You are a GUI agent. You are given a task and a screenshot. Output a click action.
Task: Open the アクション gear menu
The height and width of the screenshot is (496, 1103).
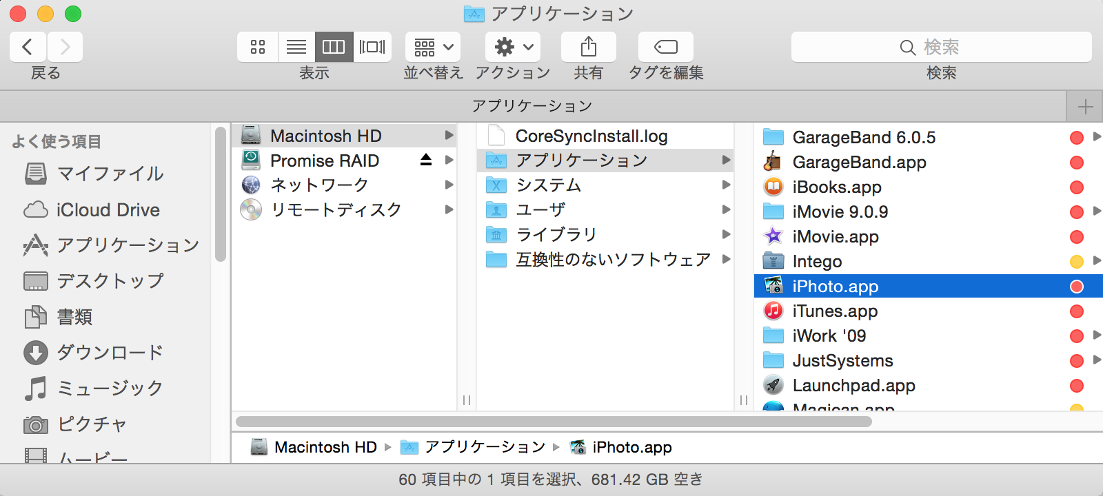tap(513, 47)
